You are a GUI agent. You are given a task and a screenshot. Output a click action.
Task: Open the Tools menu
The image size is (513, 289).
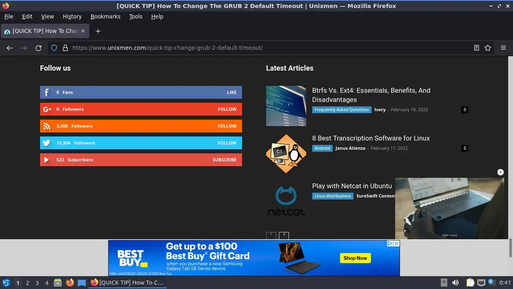[135, 16]
